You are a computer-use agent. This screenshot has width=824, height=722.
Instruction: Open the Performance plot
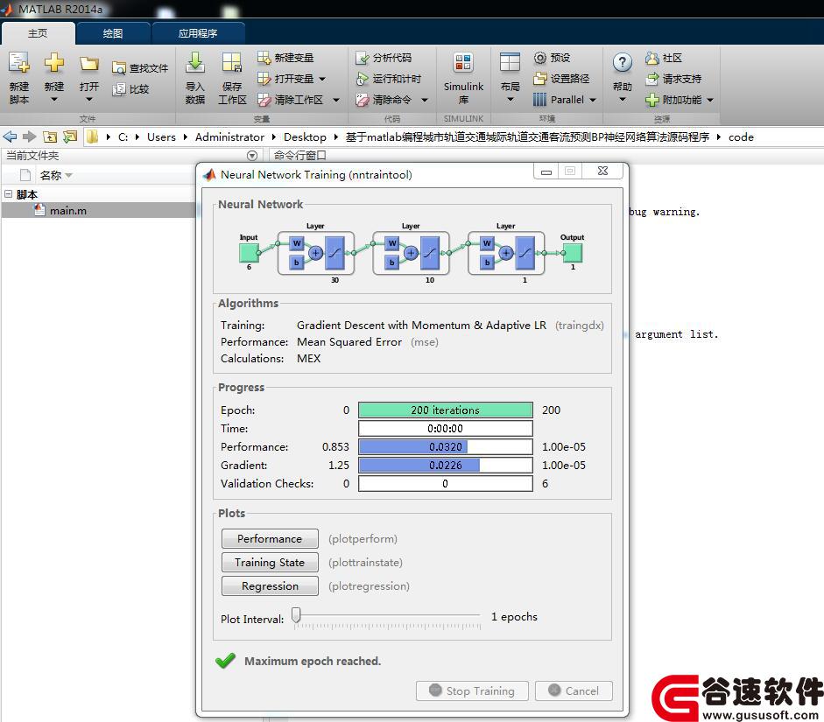pos(270,539)
